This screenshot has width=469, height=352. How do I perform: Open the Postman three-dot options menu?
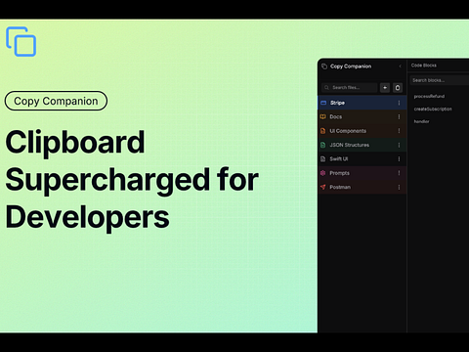(x=399, y=187)
